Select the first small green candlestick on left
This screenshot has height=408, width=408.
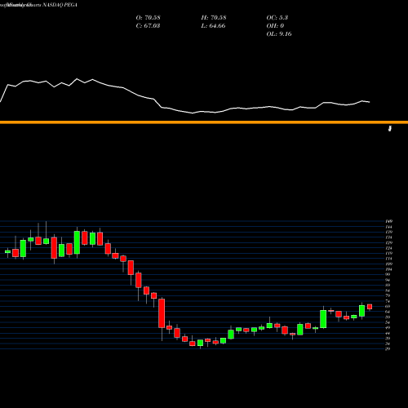7,251
